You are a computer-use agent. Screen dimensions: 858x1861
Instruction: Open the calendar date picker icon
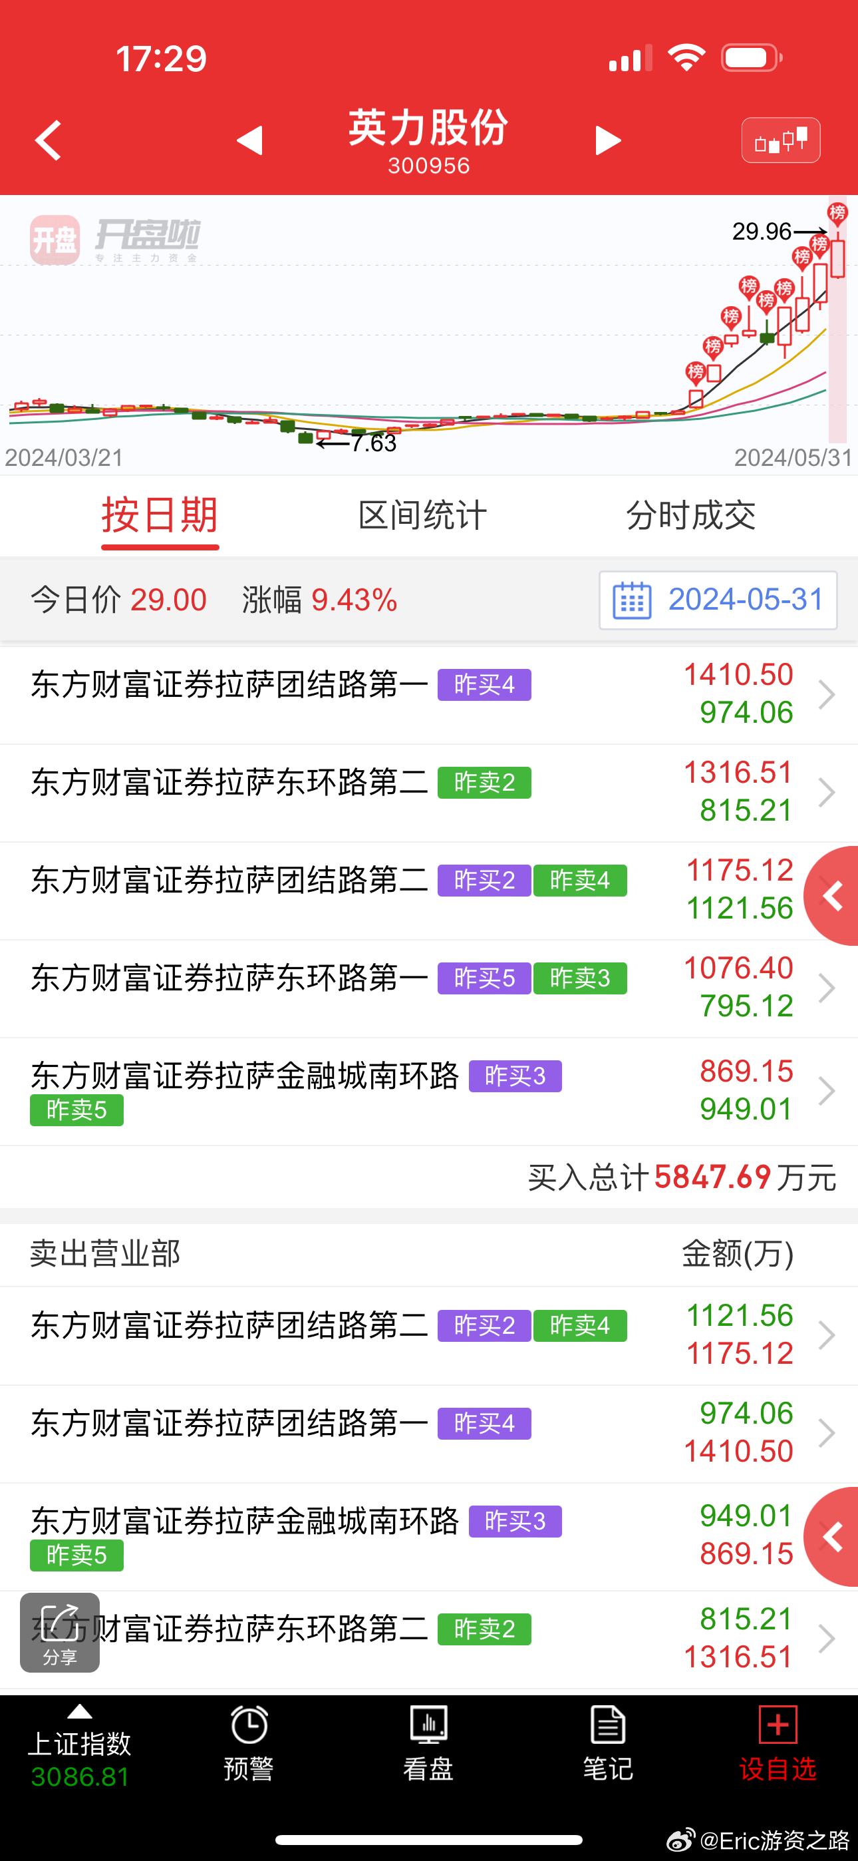coord(631,600)
